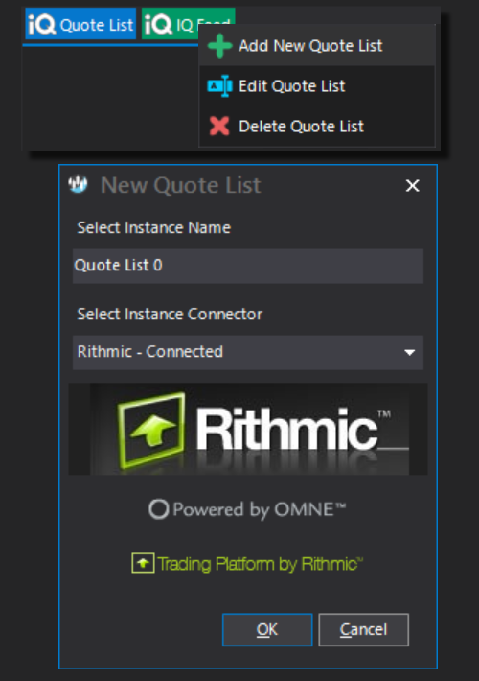479x681 pixels.
Task: Switch to the blue Quote List tab
Action: [80, 24]
